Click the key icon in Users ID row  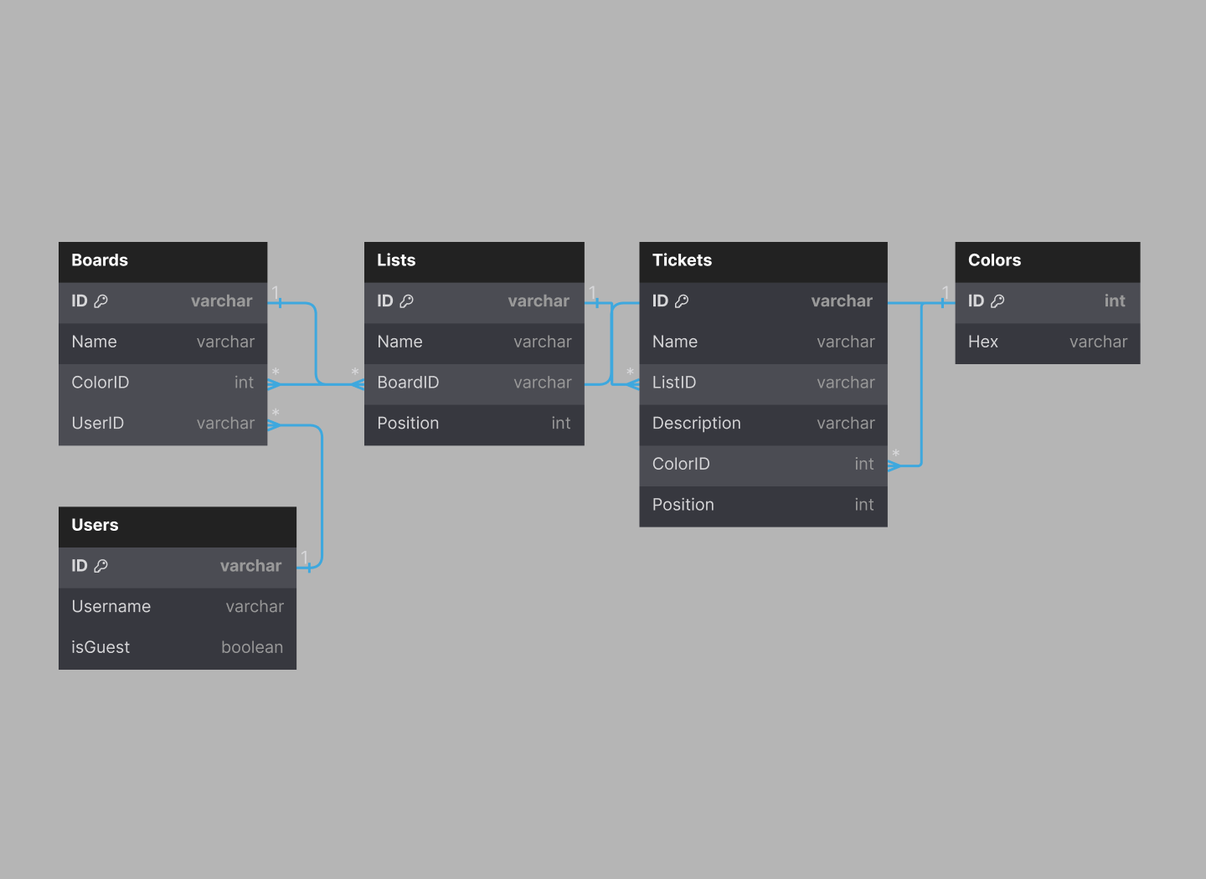pyautogui.click(x=101, y=566)
